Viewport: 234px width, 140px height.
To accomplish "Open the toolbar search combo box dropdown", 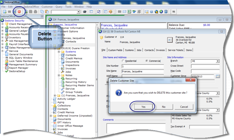I will click(78, 12).
